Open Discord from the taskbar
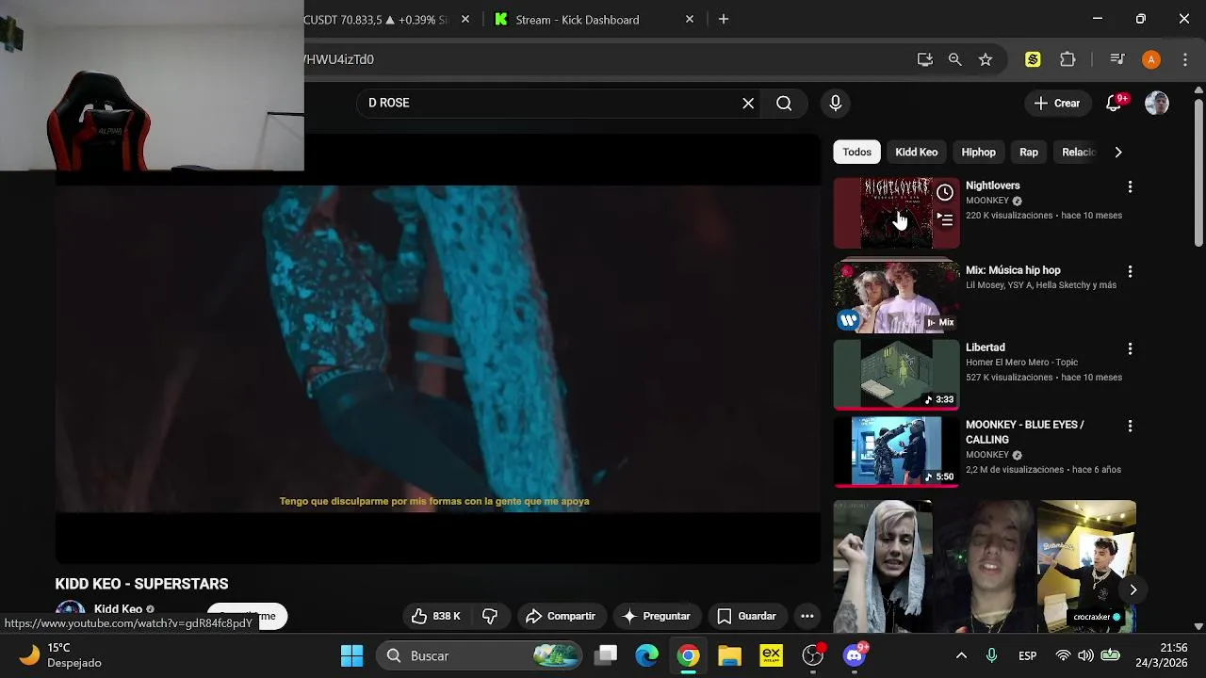 click(855, 655)
